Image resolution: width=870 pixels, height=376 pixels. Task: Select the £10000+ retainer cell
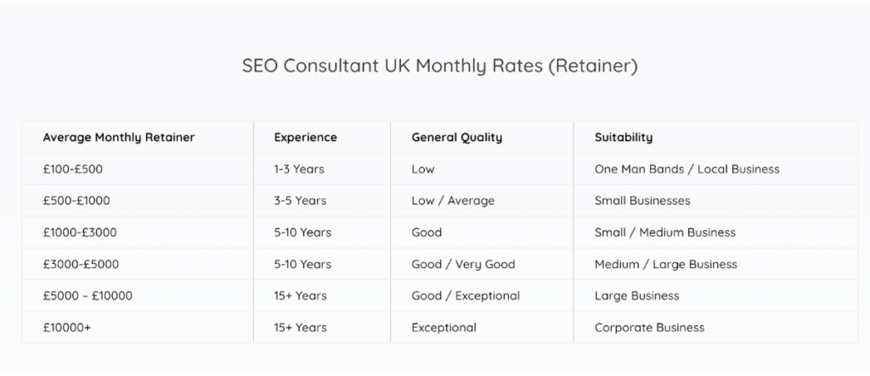point(67,328)
